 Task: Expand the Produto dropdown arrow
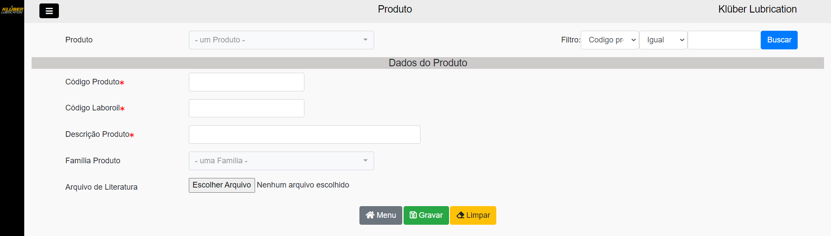(x=365, y=40)
